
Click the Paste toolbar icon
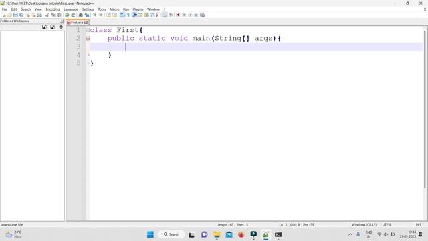59,15
